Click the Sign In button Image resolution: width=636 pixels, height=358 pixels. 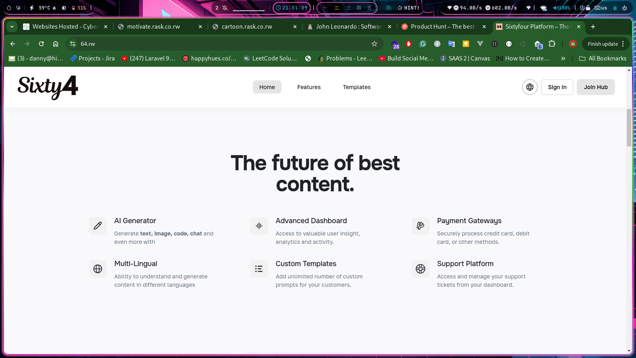pos(557,87)
